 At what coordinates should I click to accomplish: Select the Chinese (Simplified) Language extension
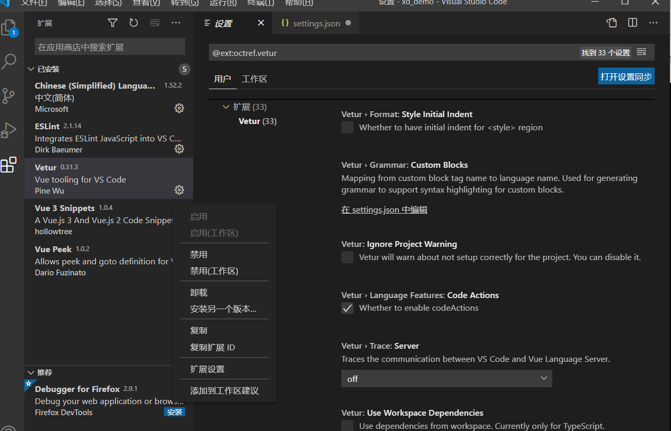[109, 97]
